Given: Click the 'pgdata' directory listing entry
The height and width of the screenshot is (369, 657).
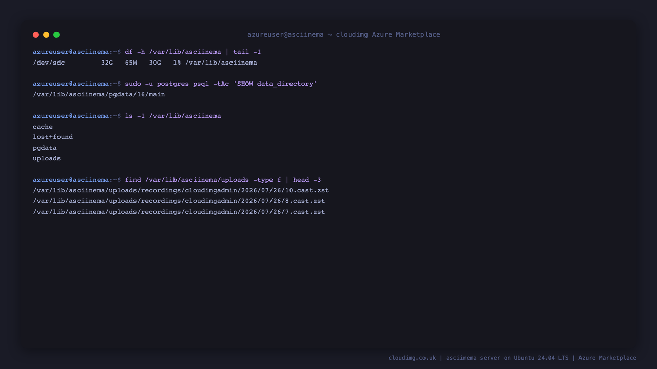Looking at the screenshot, I should [45, 148].
